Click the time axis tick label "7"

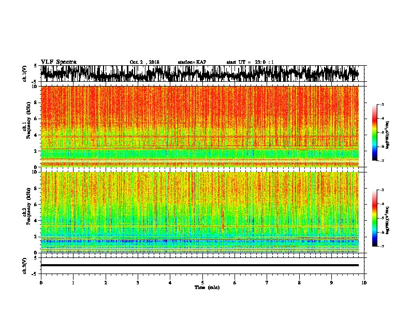click(x=267, y=283)
